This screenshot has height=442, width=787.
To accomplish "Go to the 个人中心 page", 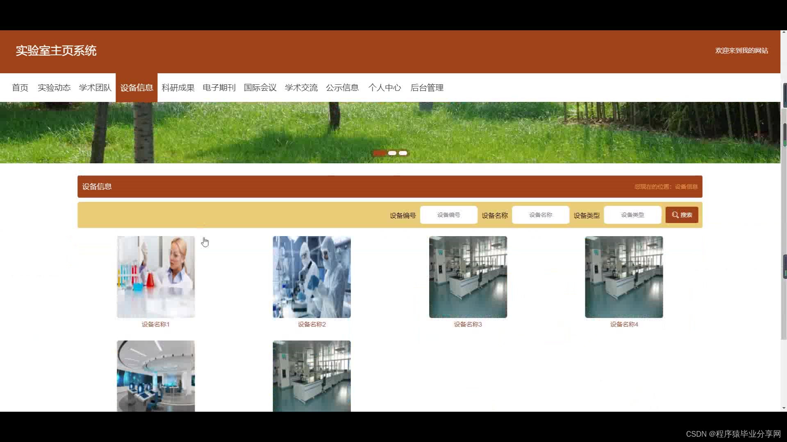I will [384, 88].
